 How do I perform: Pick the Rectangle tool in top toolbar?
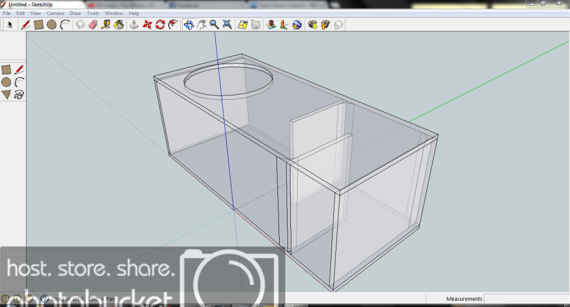[x=38, y=25]
